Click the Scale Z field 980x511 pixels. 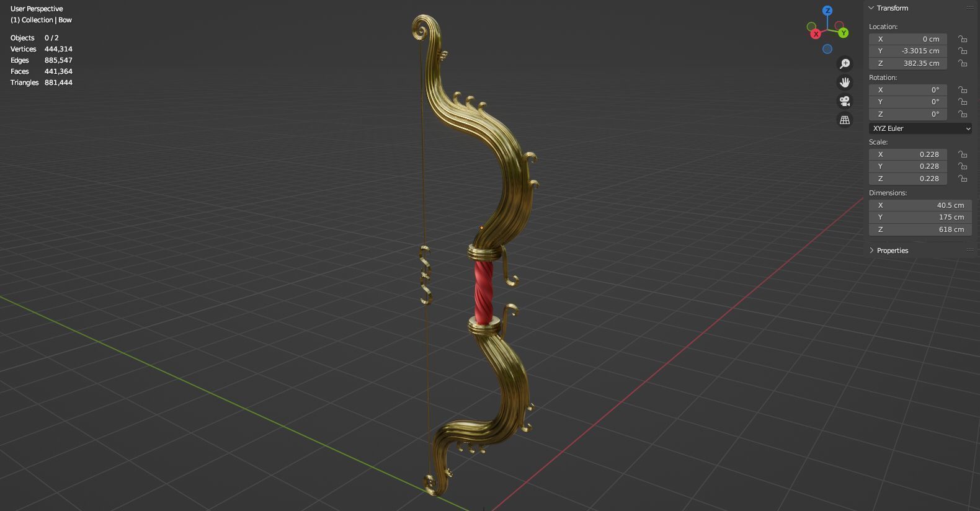908,179
